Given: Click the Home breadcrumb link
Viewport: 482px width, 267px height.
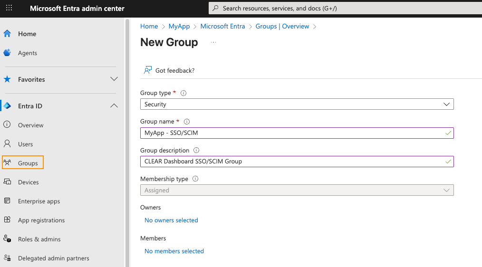Looking at the screenshot, I should [149, 27].
